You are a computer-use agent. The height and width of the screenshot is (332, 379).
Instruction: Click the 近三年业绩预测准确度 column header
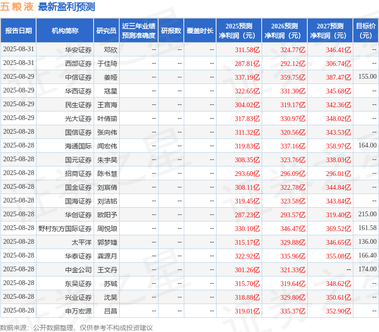click(139, 31)
